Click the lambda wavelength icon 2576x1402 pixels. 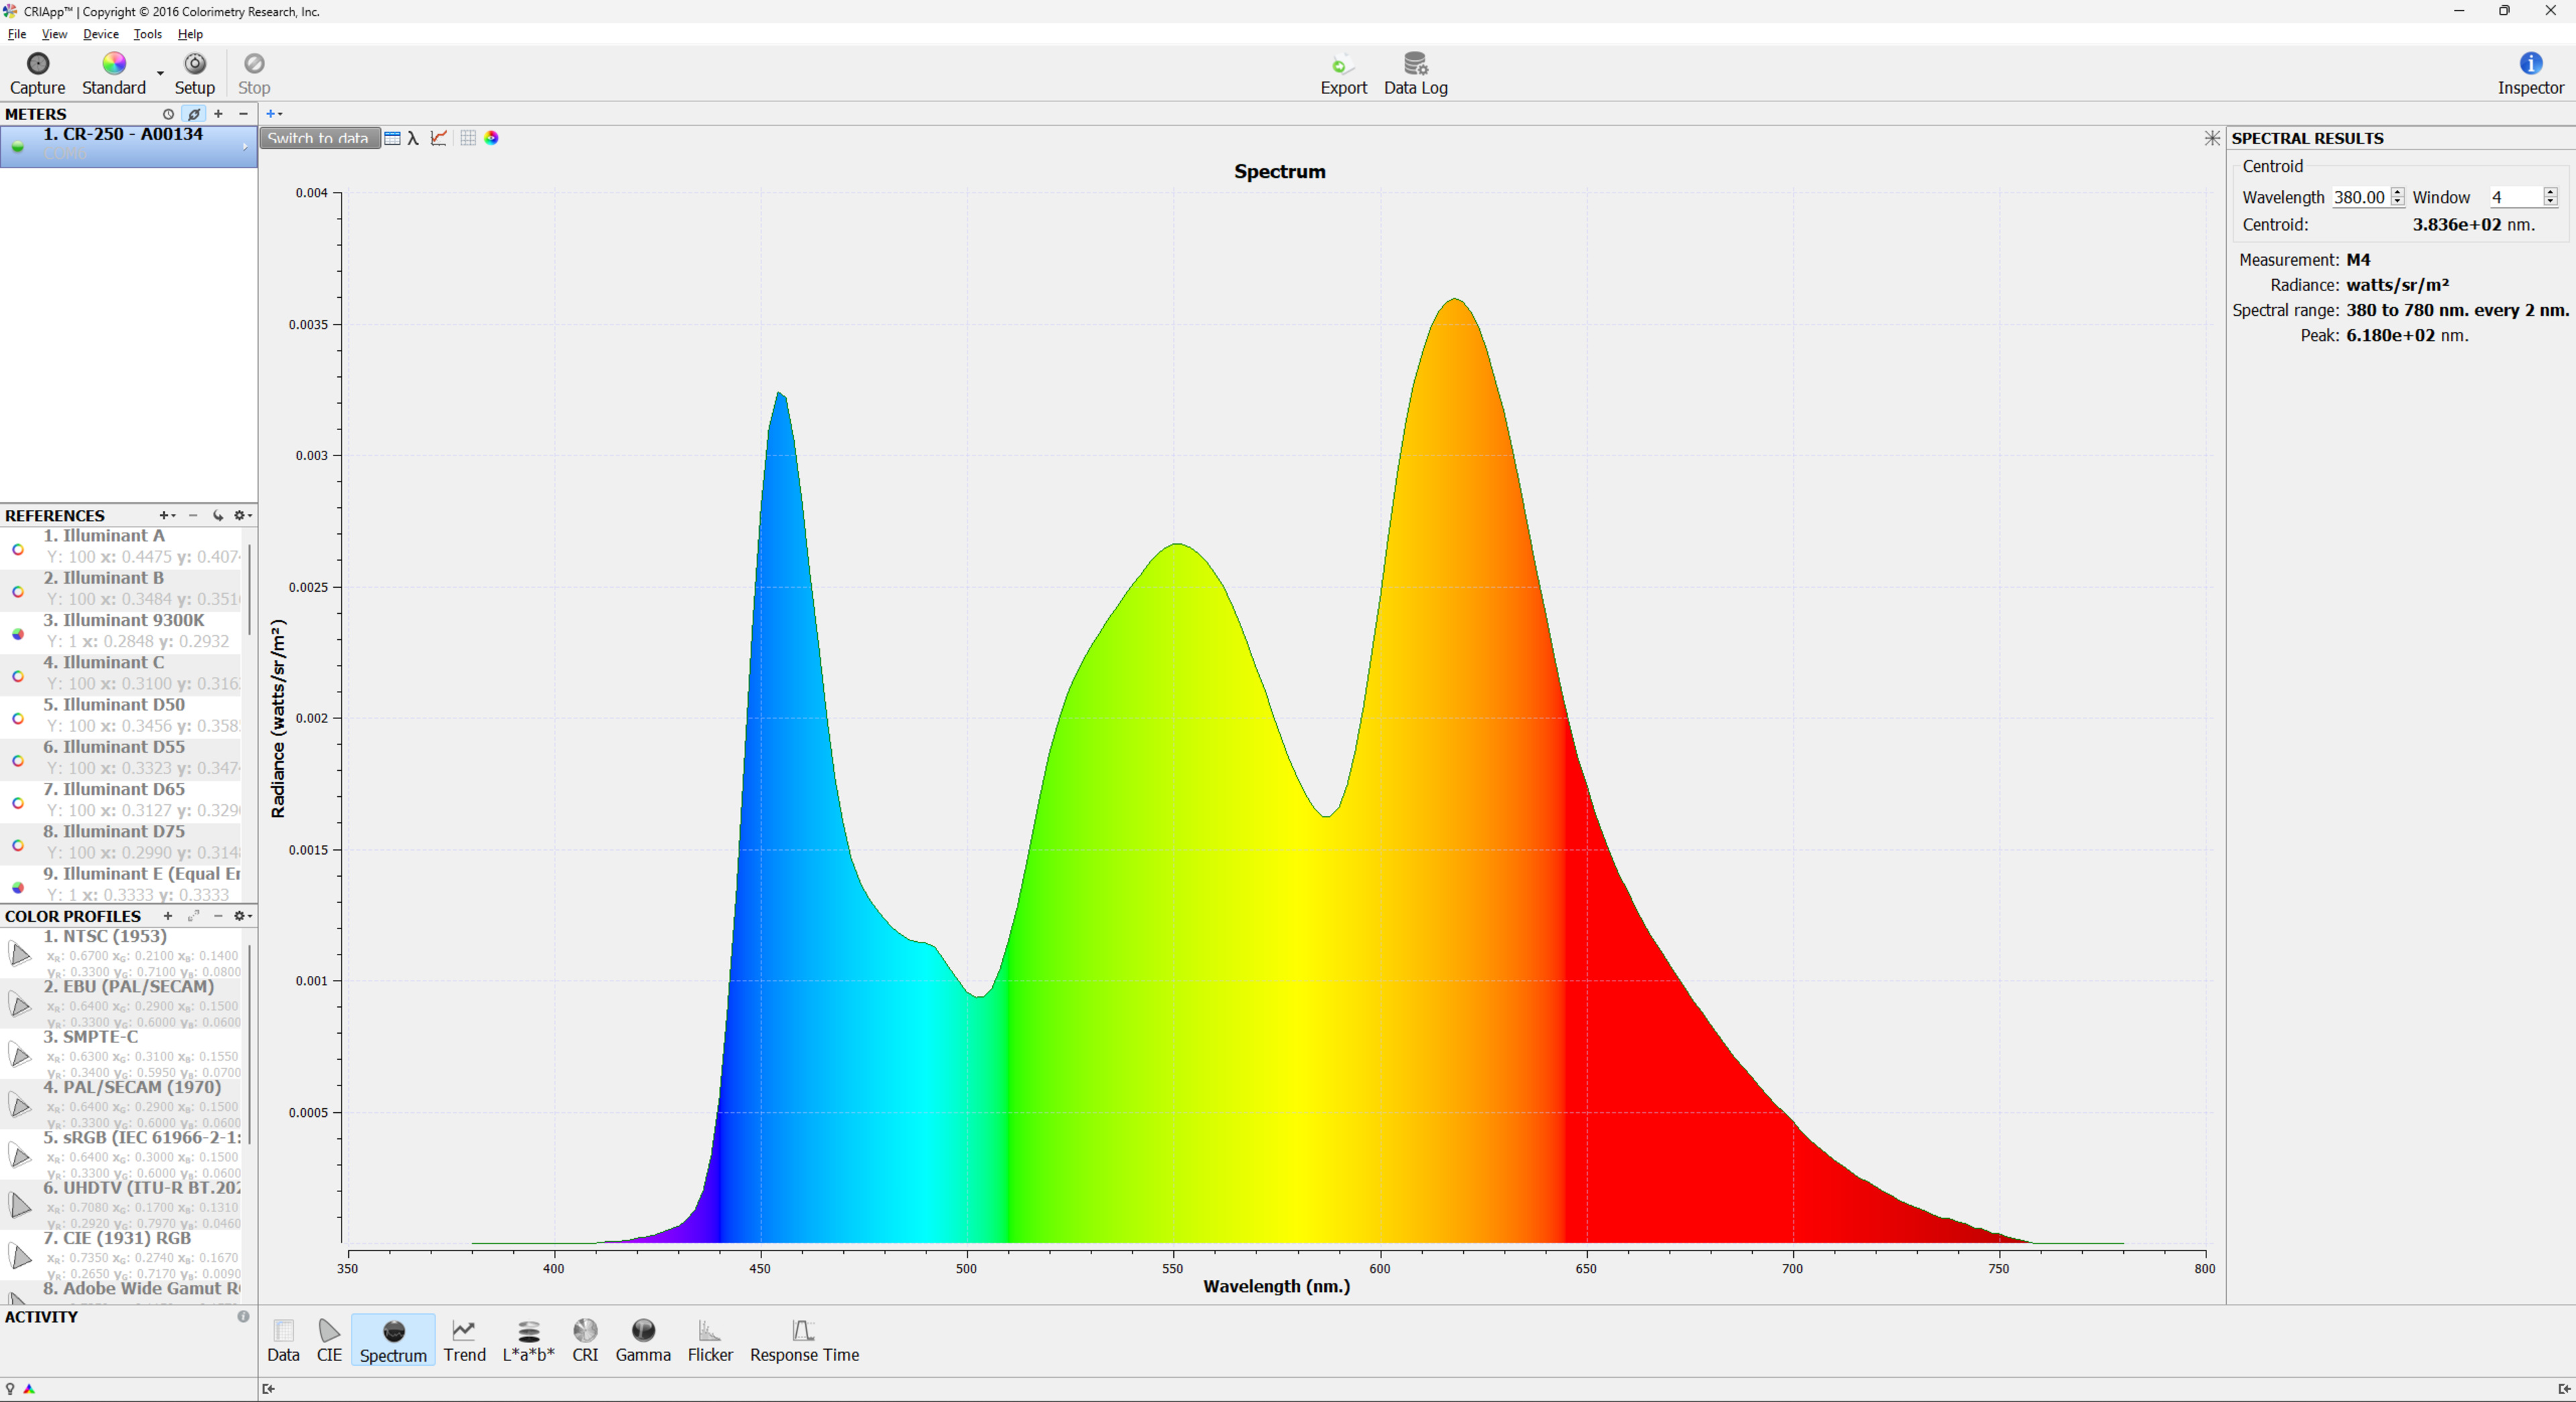[x=413, y=138]
